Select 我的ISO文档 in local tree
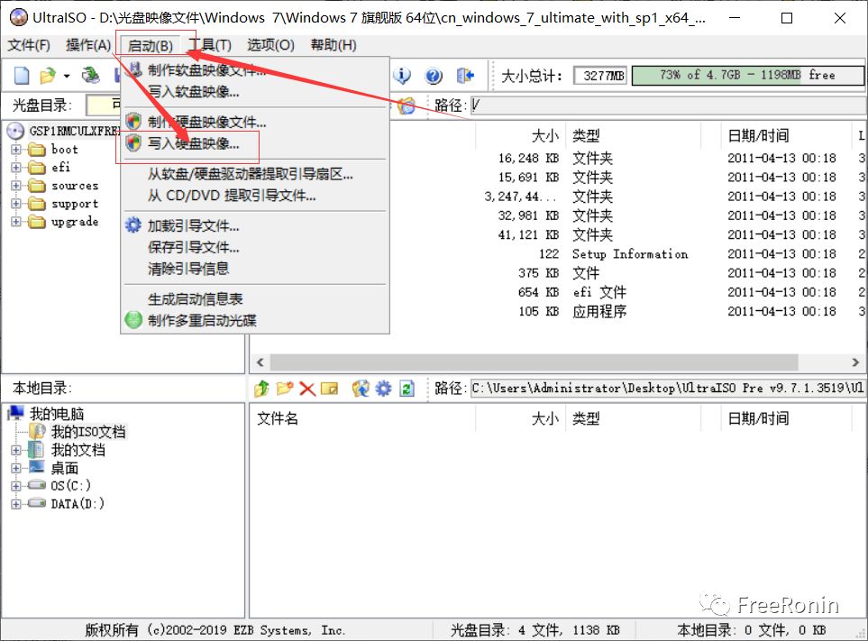 [x=88, y=432]
